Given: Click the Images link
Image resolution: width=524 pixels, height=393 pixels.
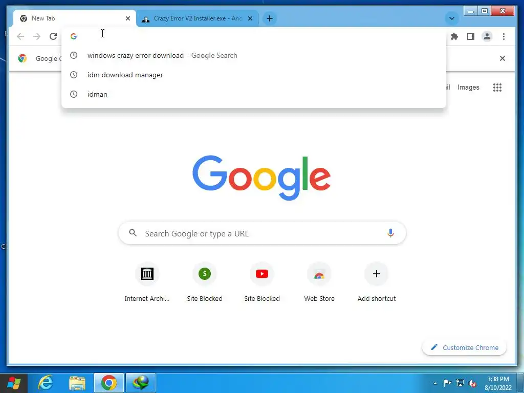Looking at the screenshot, I should 468,87.
